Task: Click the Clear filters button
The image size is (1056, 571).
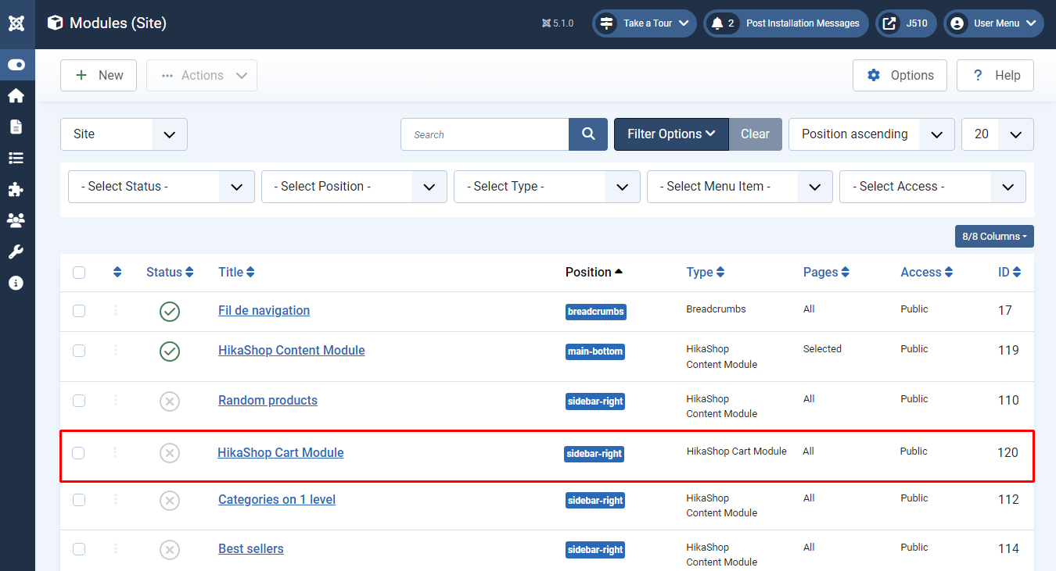Action: [756, 134]
